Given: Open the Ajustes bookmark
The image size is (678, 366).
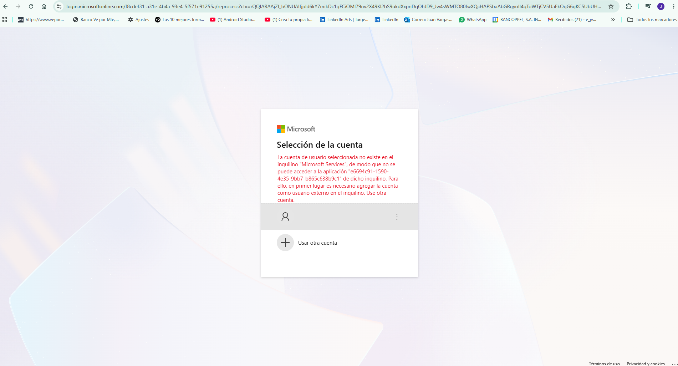Looking at the screenshot, I should tap(138, 20).
